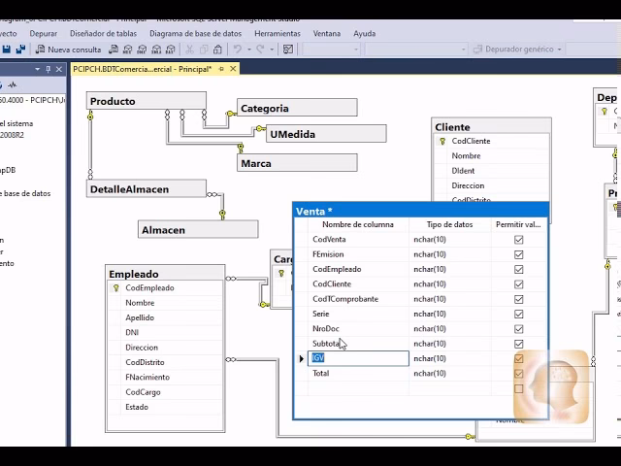Image resolution: width=621 pixels, height=466 pixels.
Task: Open the Undo history dropdown arrow
Action: pyautogui.click(x=249, y=50)
